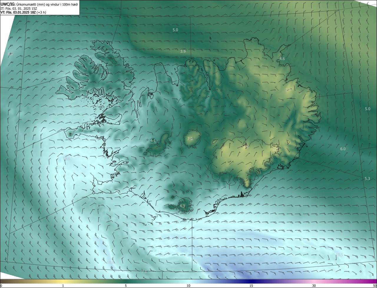Click the color scale tick label 15
The image size is (377, 288).
click(251, 286)
